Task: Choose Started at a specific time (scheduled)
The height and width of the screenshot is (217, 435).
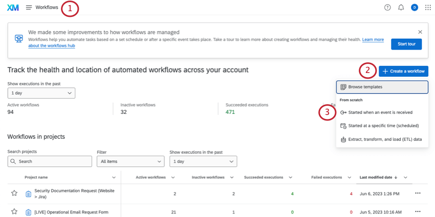Action: pos(383,126)
